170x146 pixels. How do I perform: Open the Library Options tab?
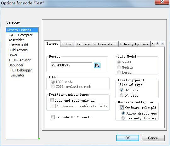pyautogui.click(x=134, y=44)
